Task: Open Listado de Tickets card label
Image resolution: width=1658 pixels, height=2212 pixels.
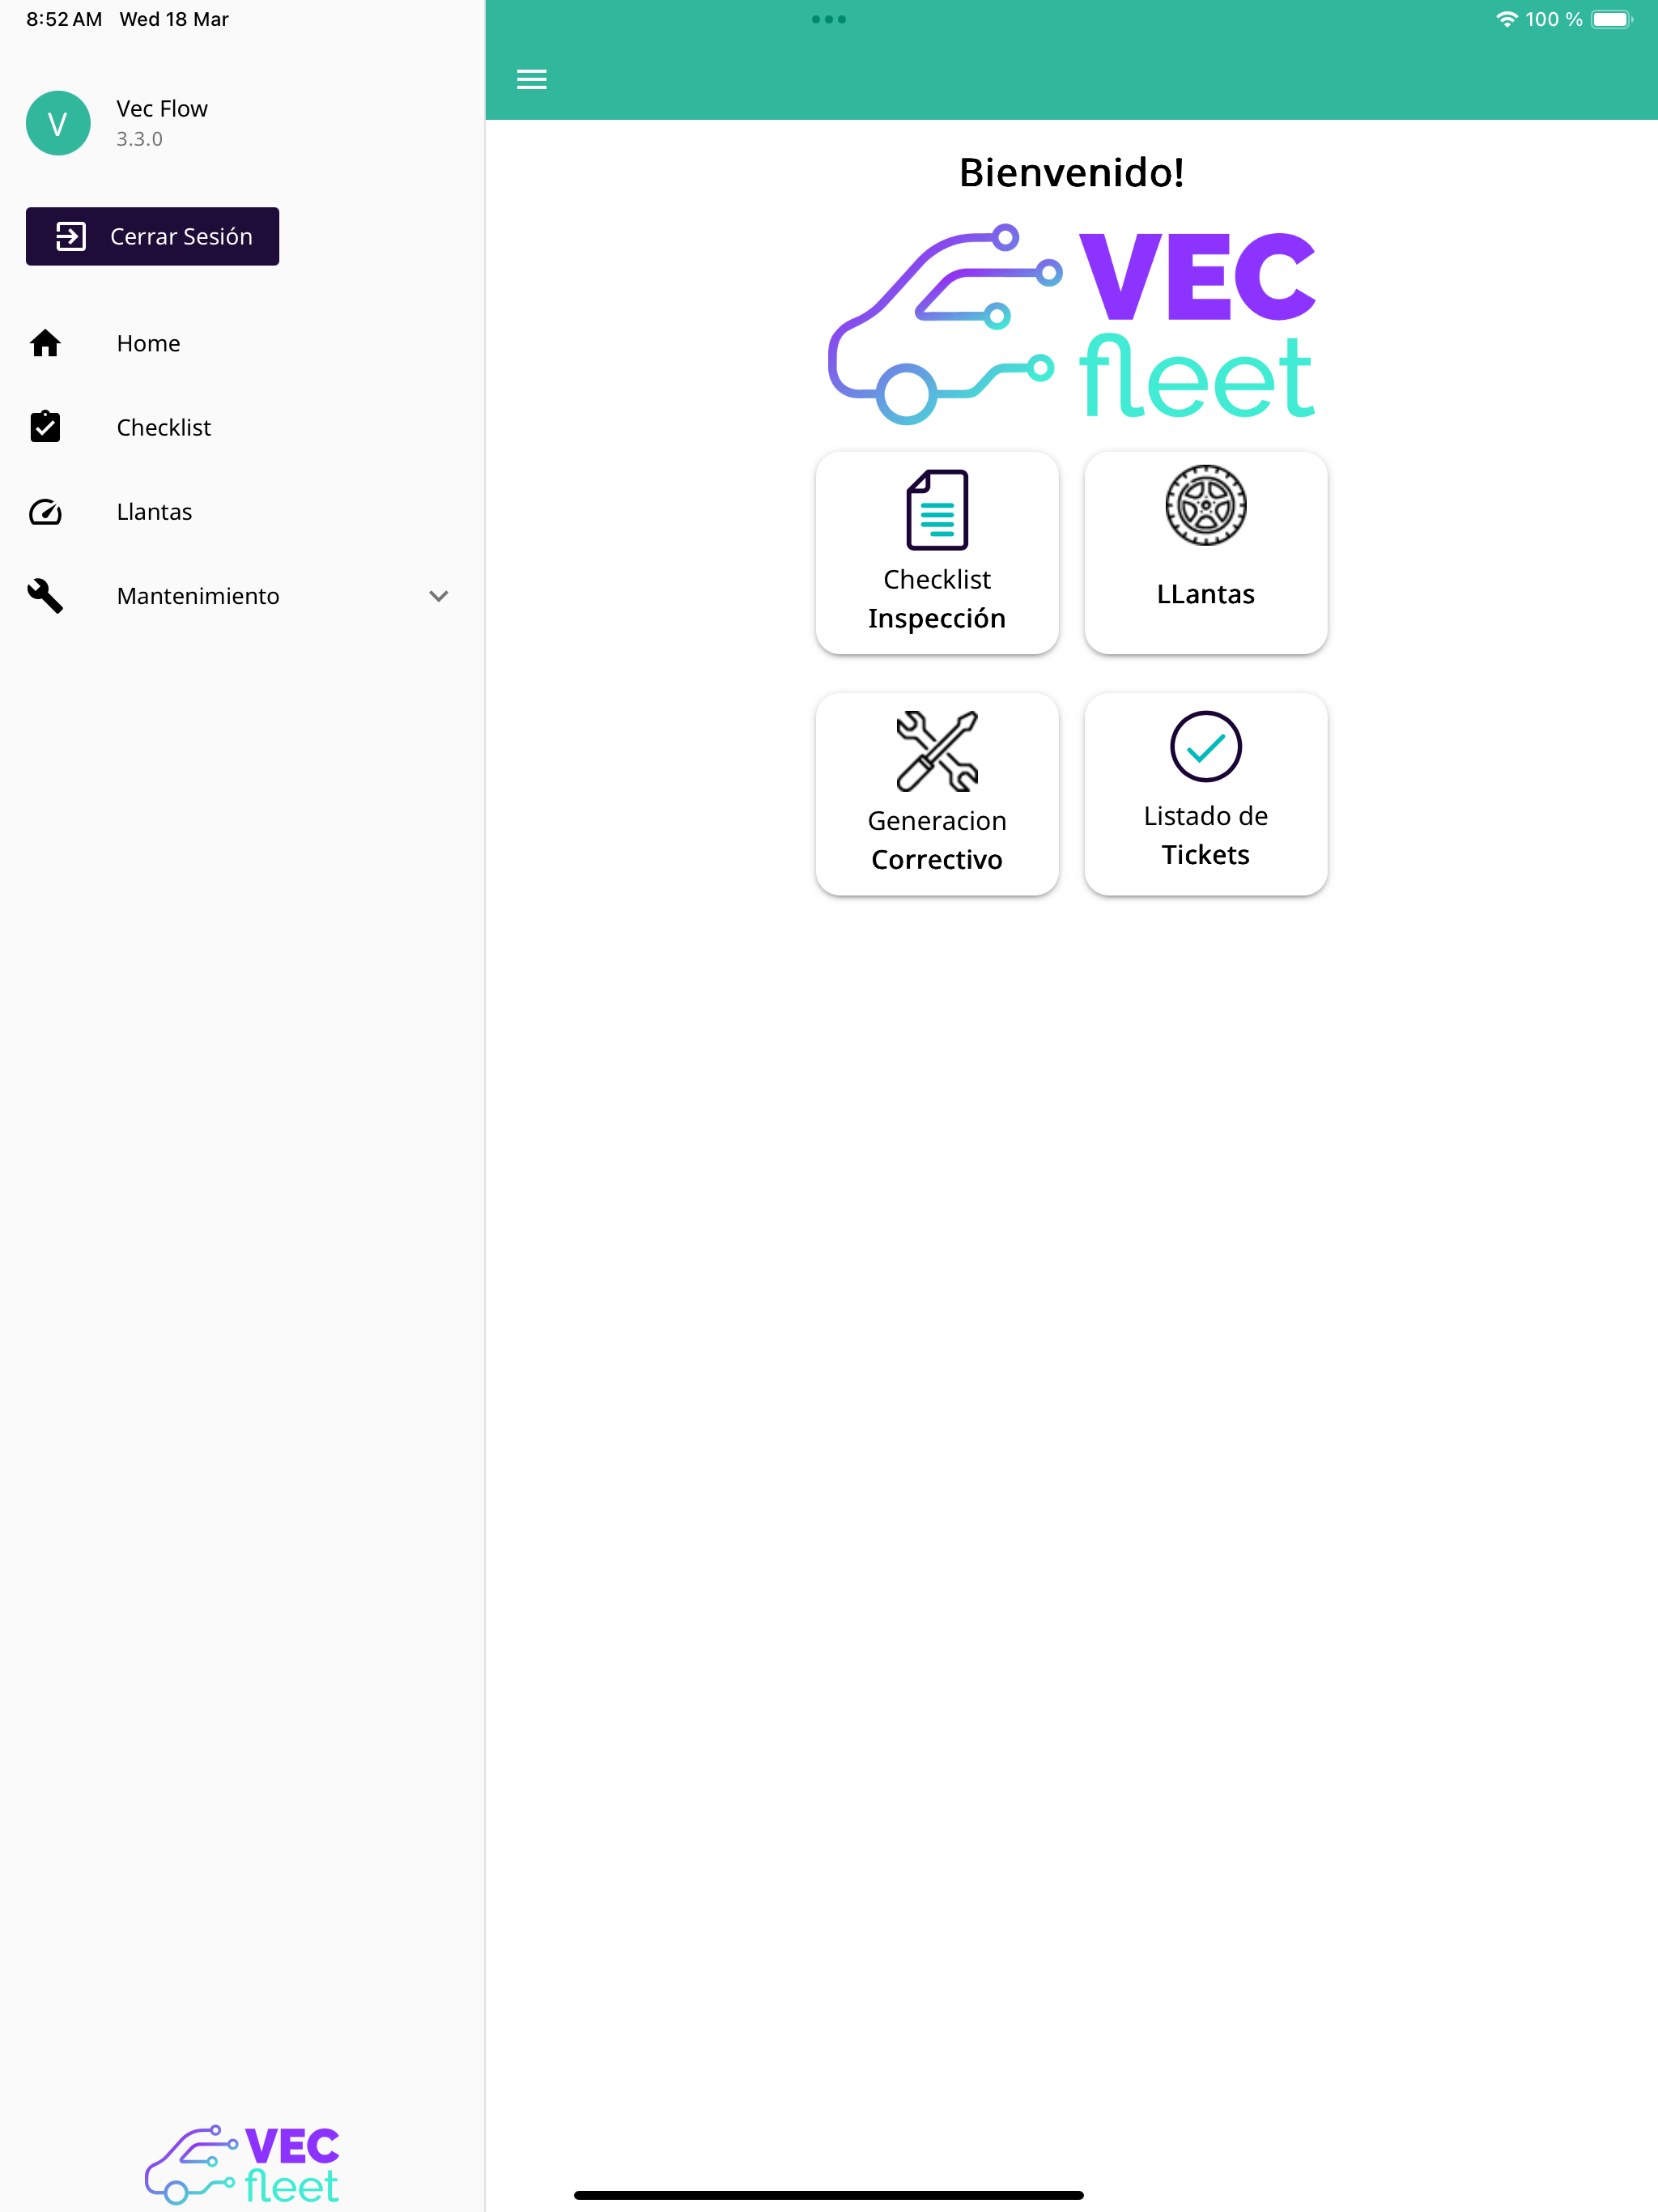Action: coord(1206,835)
